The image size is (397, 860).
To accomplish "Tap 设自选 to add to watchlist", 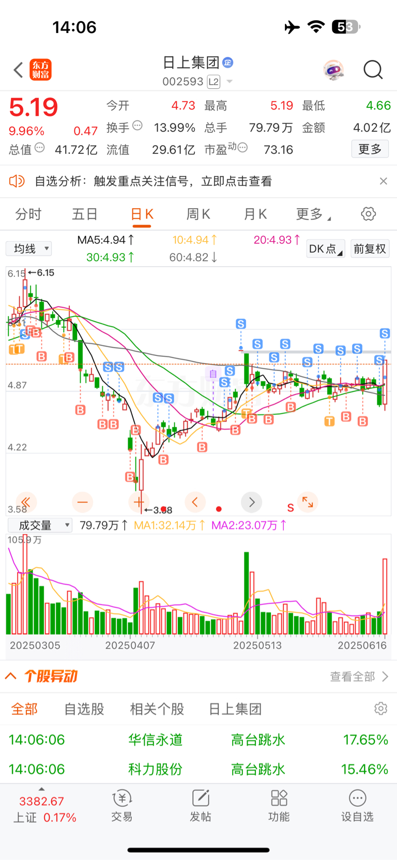I will pos(357,806).
